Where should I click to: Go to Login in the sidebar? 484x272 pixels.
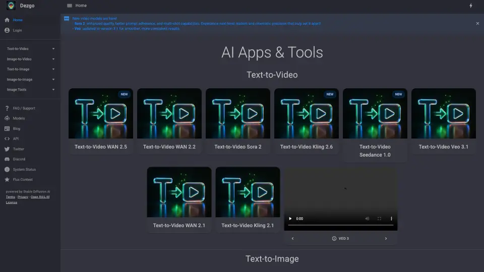17,30
